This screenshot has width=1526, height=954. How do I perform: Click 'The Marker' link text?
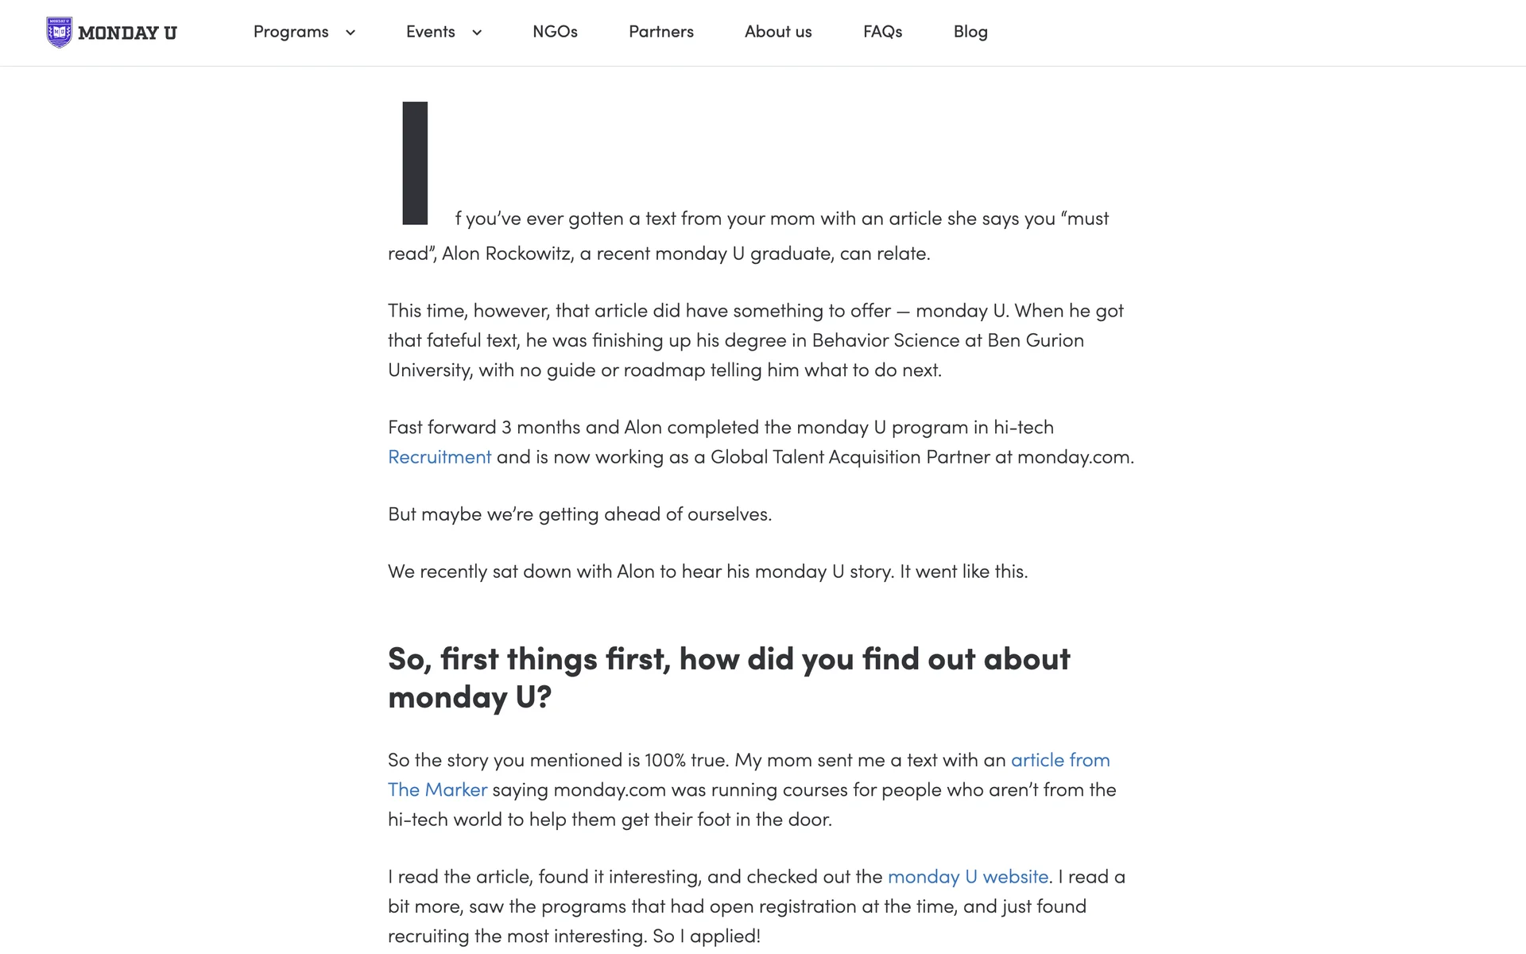coord(437,790)
